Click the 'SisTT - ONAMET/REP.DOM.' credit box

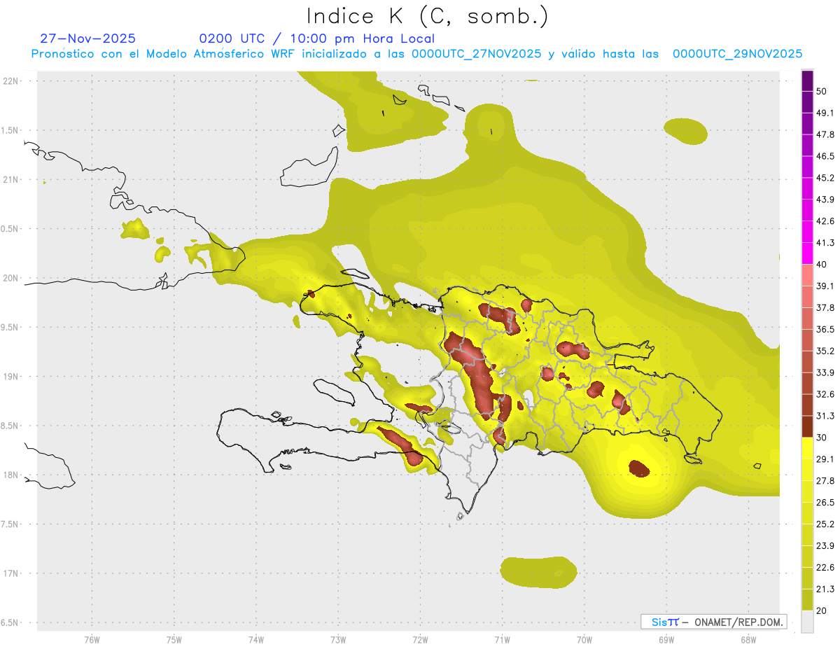713,622
